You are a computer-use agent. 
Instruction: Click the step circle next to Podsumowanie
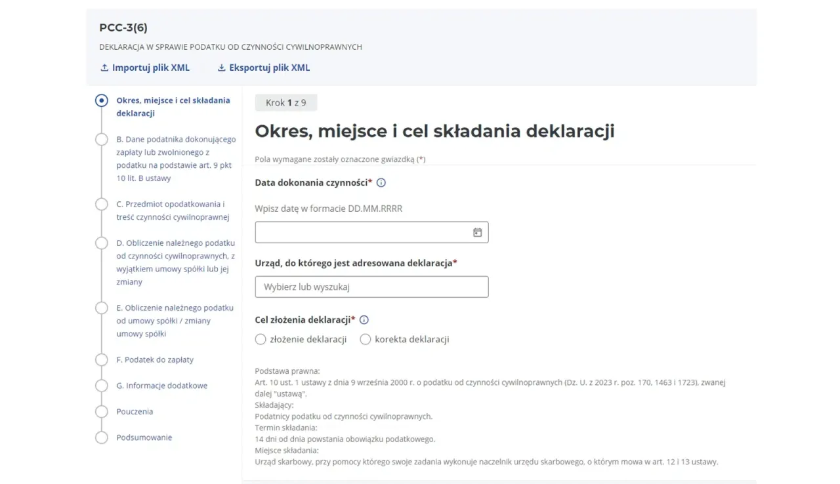pyautogui.click(x=102, y=437)
